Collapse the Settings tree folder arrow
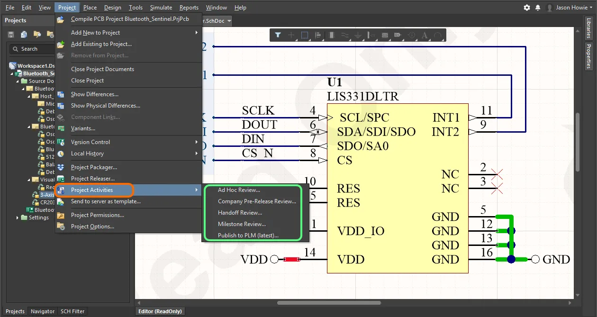 [x=18, y=217]
